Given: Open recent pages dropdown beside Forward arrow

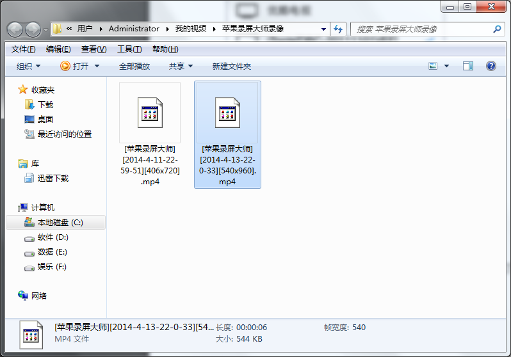Looking at the screenshot, I should coord(45,29).
